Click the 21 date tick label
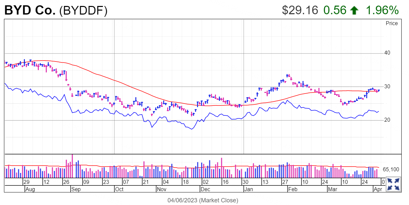 (x=146, y=182)
